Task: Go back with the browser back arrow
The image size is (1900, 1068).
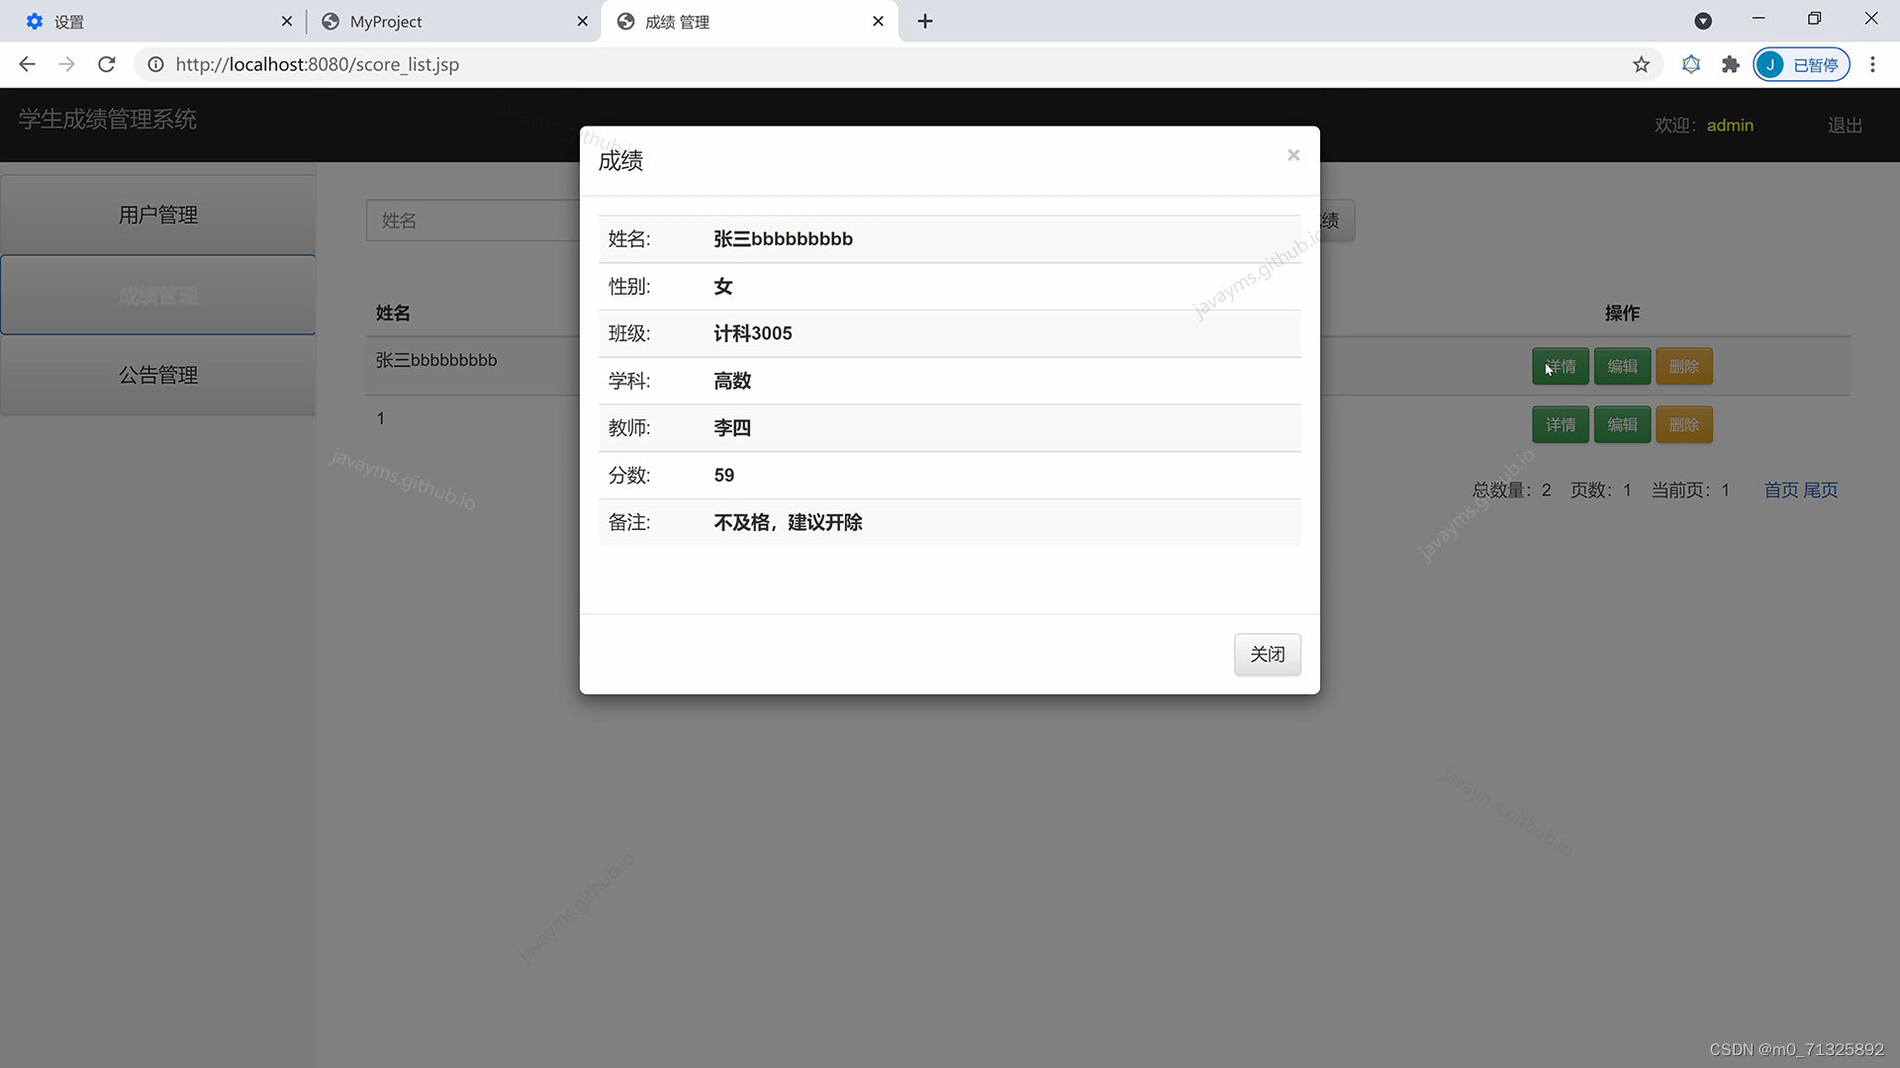Action: click(27, 64)
